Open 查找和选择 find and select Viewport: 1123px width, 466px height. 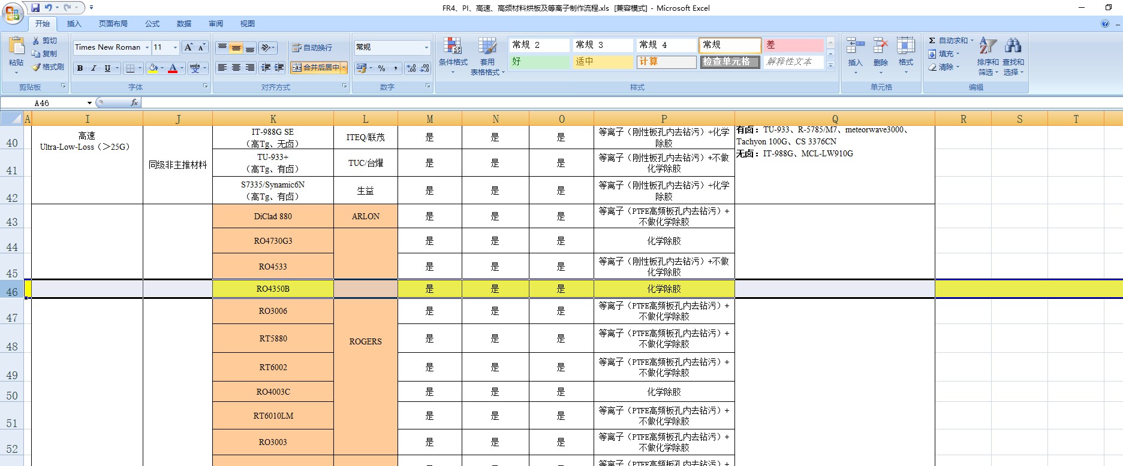[x=1013, y=55]
